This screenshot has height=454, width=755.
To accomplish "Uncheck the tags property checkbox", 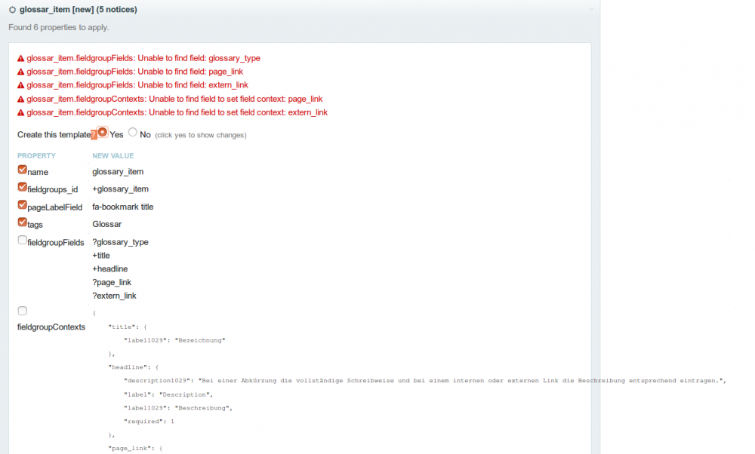I will click(22, 222).
